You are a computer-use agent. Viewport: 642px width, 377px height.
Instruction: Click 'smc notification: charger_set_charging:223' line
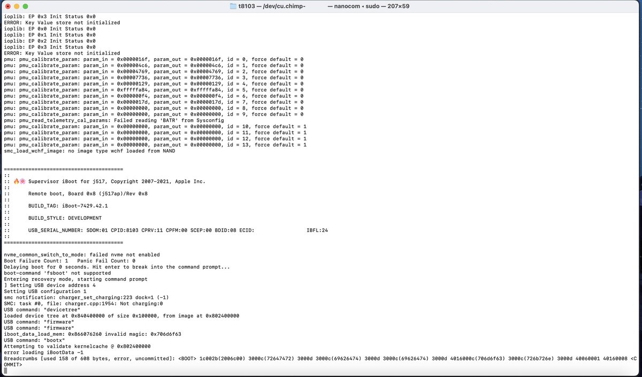tap(86, 297)
